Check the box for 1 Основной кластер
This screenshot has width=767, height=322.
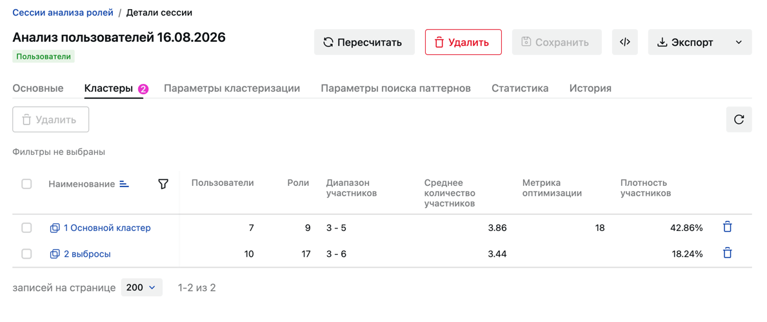pos(27,228)
